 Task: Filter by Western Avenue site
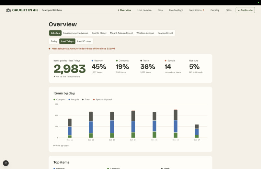145,33
